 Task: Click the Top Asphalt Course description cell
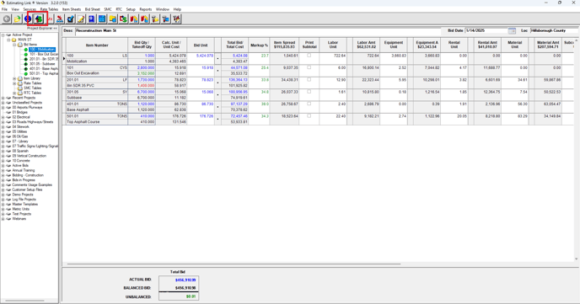point(97,122)
